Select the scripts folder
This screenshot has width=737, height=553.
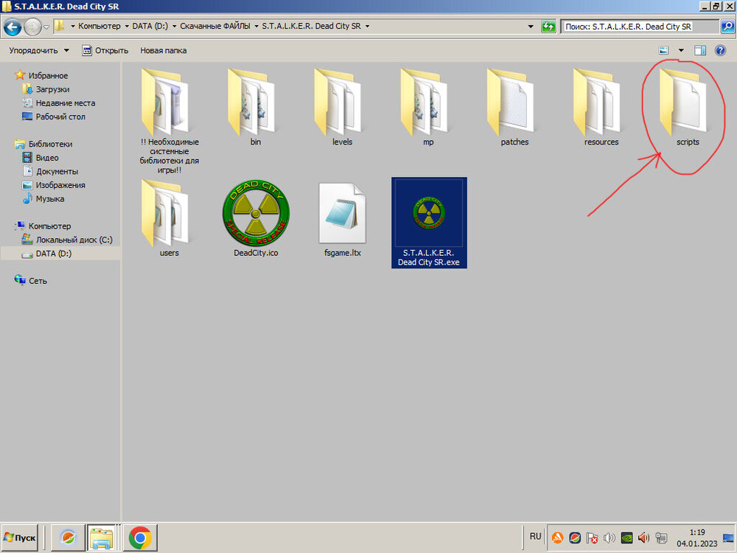(x=688, y=108)
